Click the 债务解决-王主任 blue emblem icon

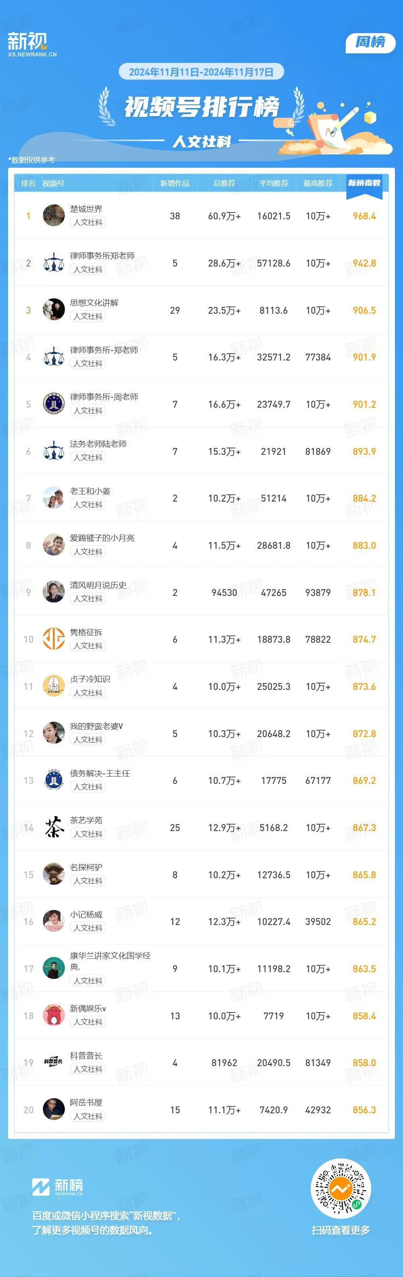pyautogui.click(x=54, y=780)
